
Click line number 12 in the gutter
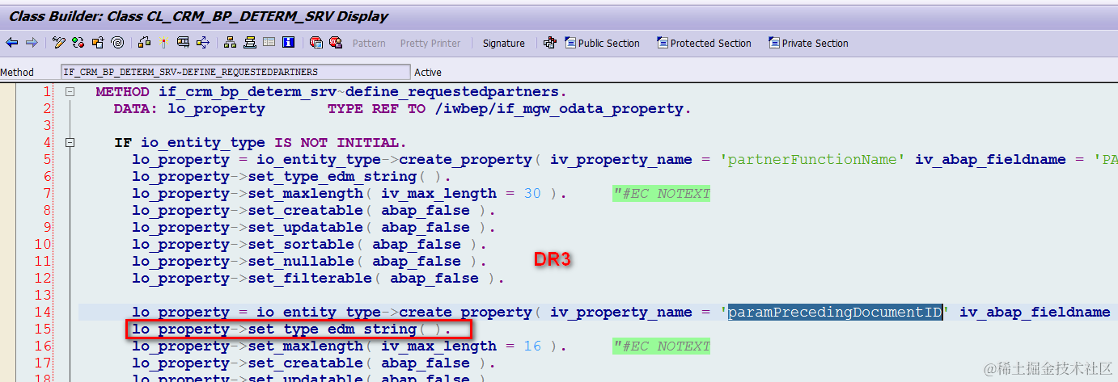click(43, 278)
